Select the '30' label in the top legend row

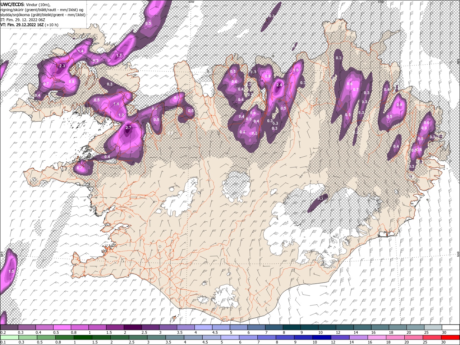pos(444,332)
